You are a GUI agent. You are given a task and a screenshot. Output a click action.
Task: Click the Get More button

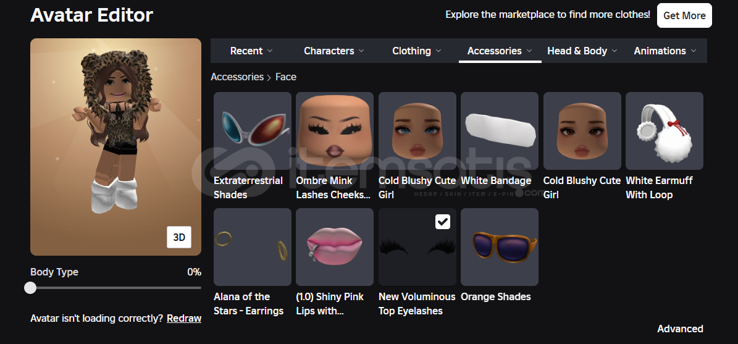coord(684,15)
